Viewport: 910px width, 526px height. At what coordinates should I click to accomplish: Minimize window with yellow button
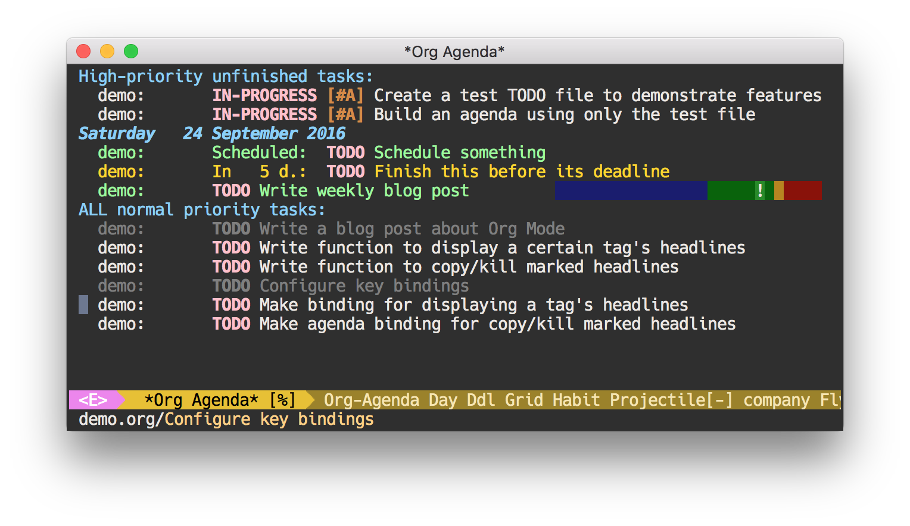pyautogui.click(x=107, y=51)
